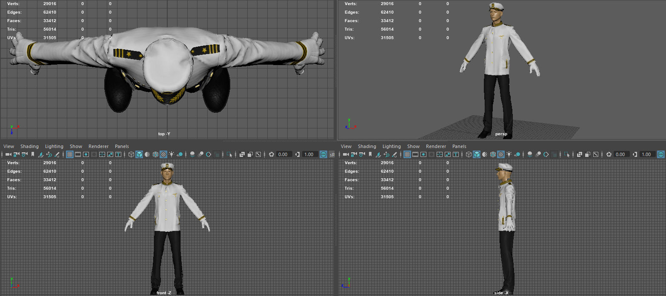Click Lock Camera icon in side view panel
The image size is (666, 296).
pos(354,154)
